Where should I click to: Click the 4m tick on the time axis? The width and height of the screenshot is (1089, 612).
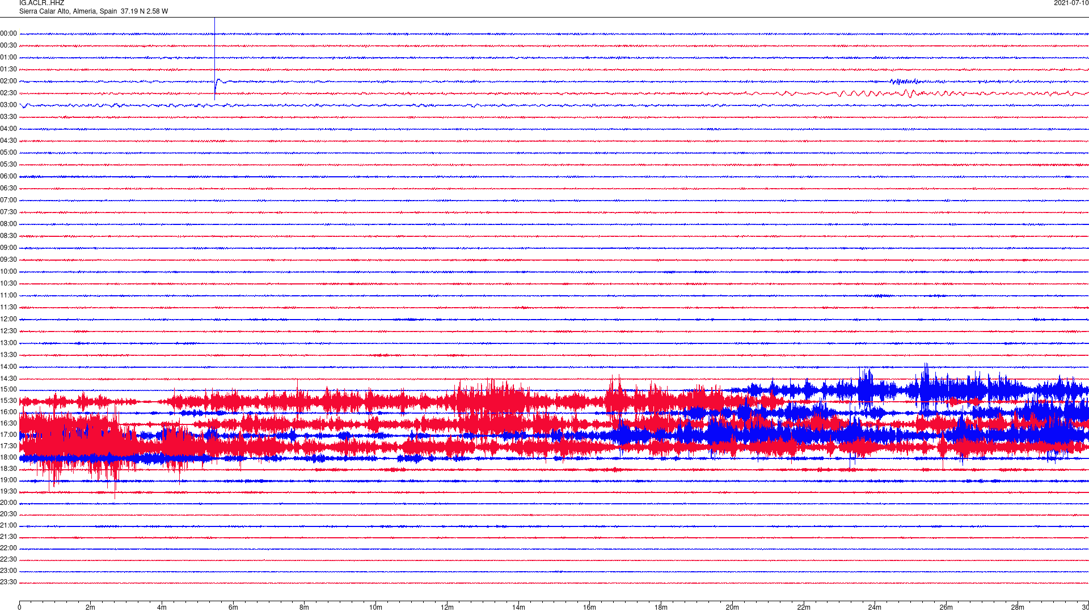click(162, 607)
